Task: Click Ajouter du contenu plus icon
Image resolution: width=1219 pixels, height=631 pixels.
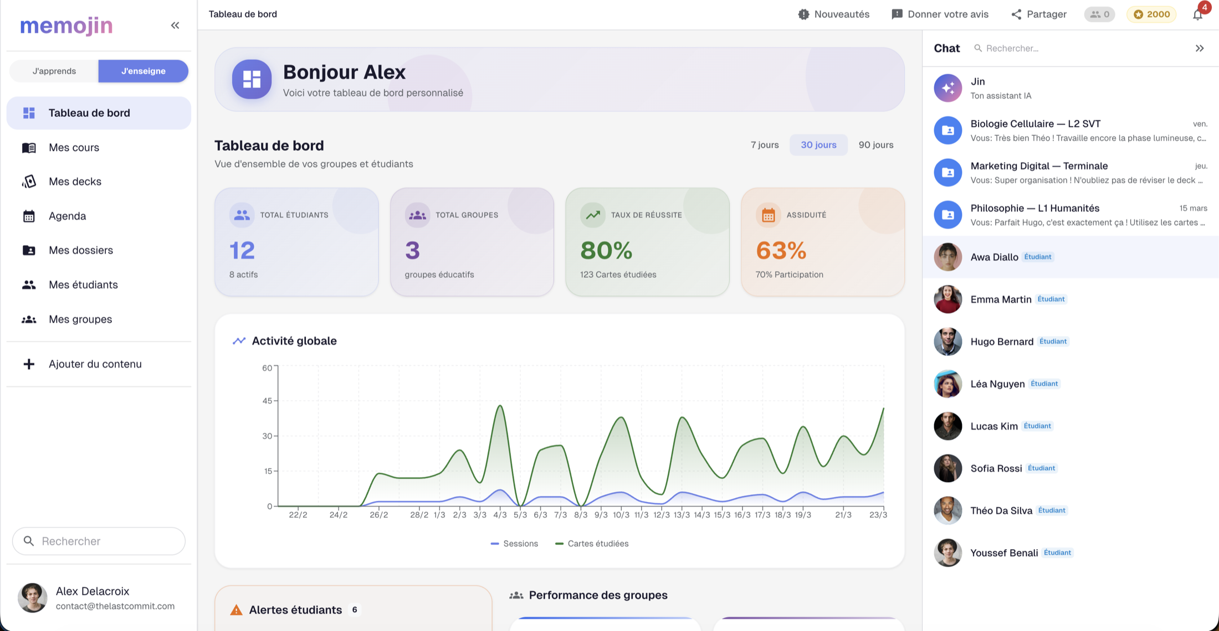Action: point(29,364)
